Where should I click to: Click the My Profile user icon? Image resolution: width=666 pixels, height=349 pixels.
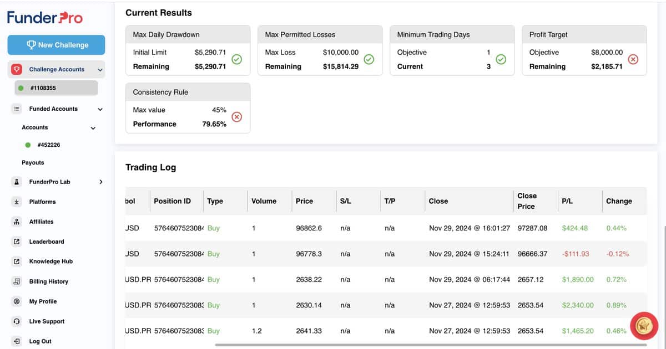[x=17, y=301]
